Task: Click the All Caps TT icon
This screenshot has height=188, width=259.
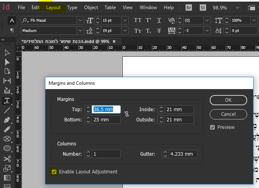Action: point(137,20)
